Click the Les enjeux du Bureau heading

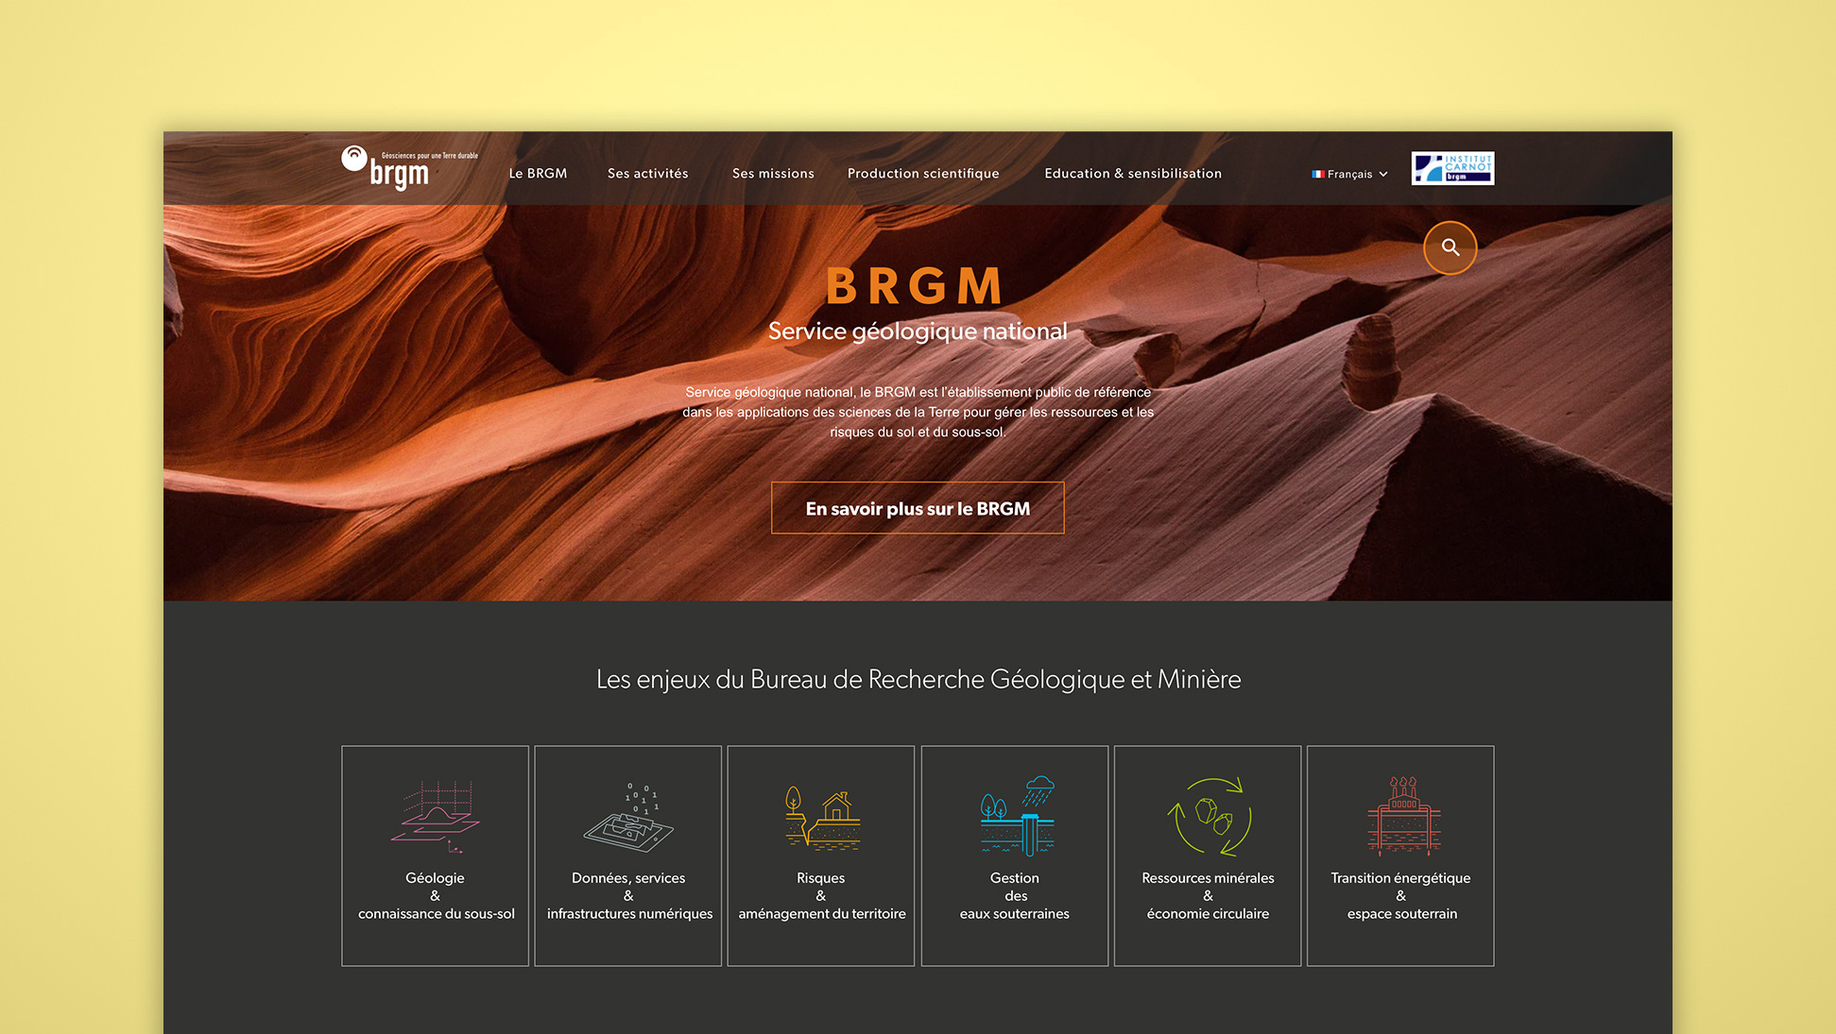click(918, 679)
